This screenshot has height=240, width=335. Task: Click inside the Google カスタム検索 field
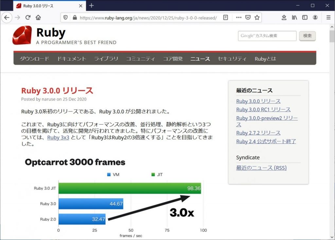point(267,36)
